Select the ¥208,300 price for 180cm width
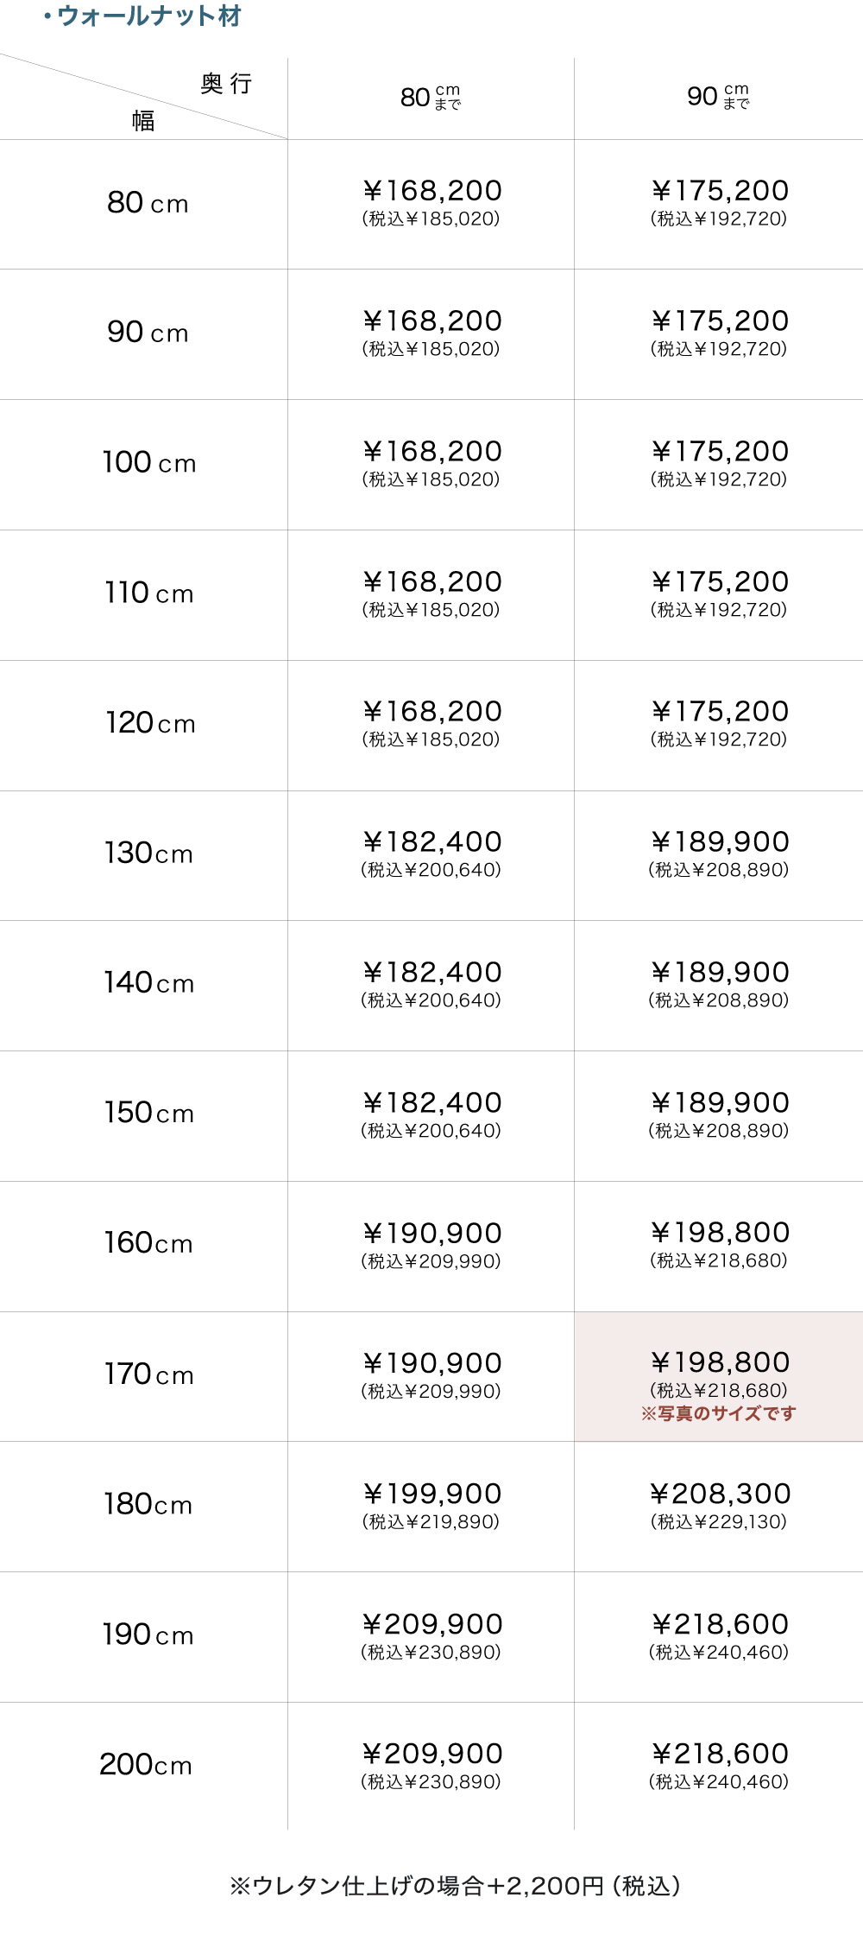863x1942 pixels. (x=720, y=1495)
